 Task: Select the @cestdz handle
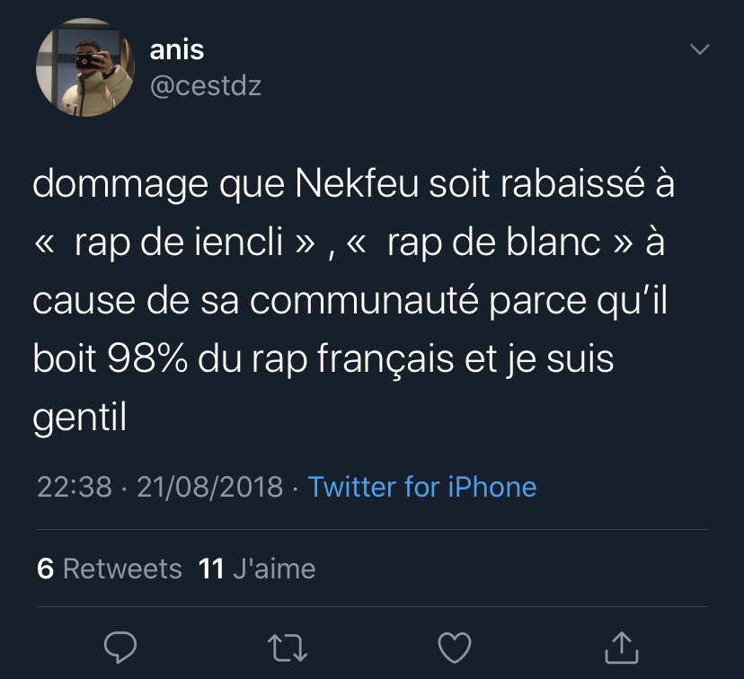[x=205, y=86]
